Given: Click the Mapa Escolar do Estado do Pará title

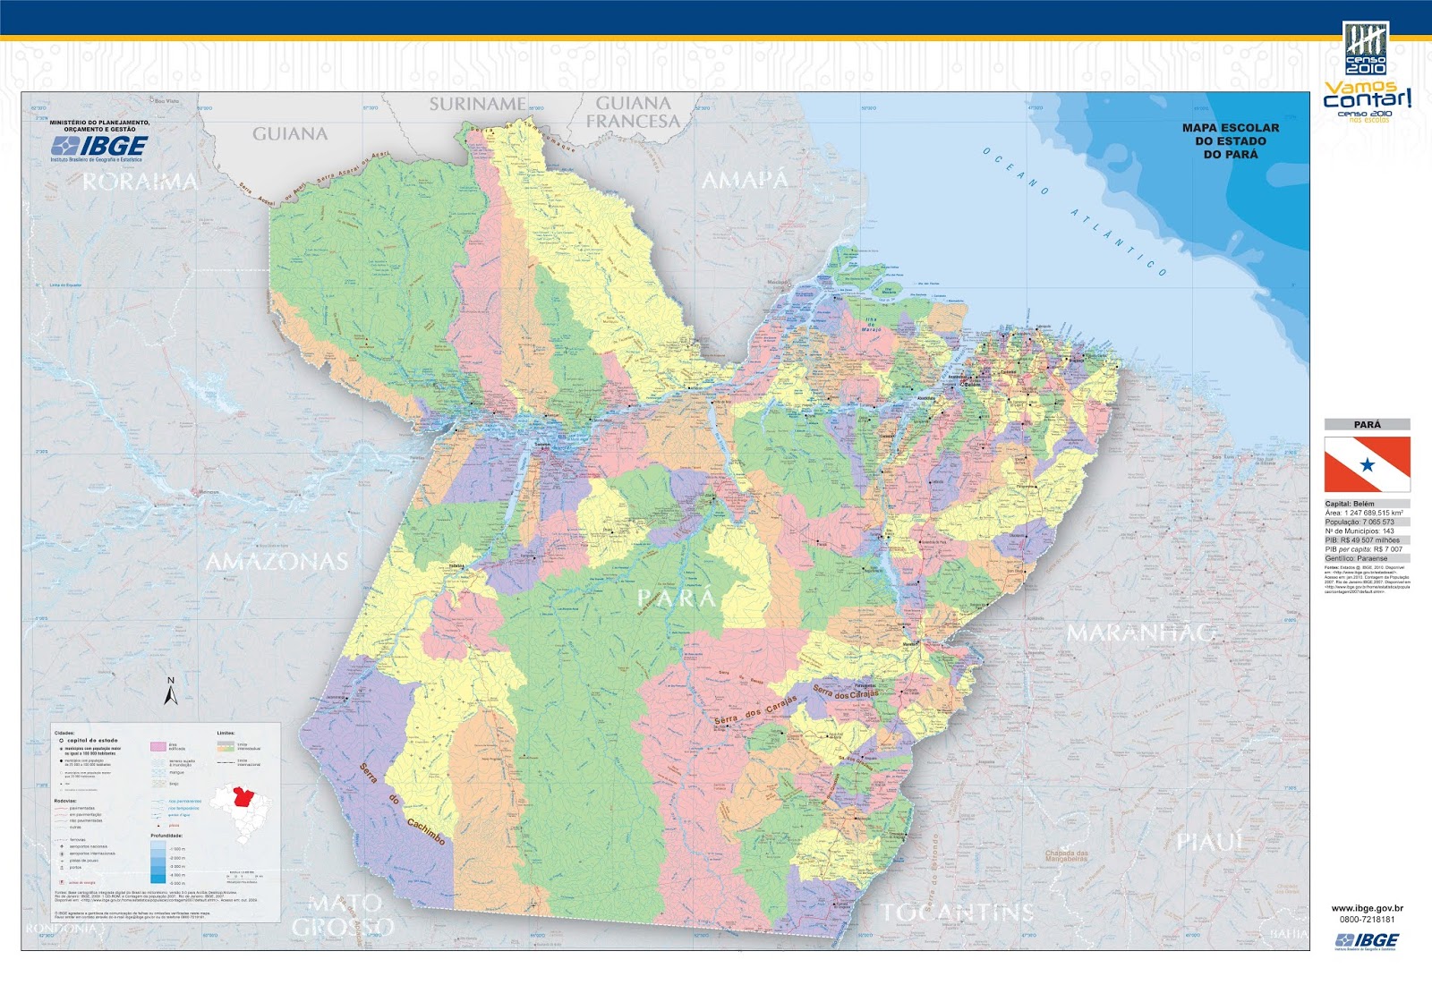Looking at the screenshot, I should click(x=1232, y=139).
